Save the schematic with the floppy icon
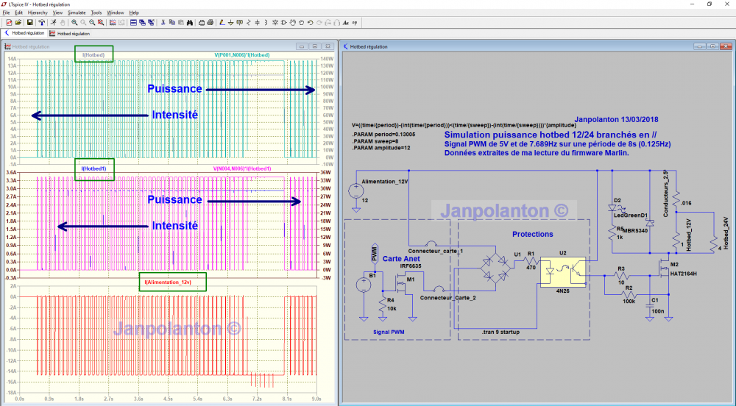The image size is (736, 406). pyautogui.click(x=29, y=23)
